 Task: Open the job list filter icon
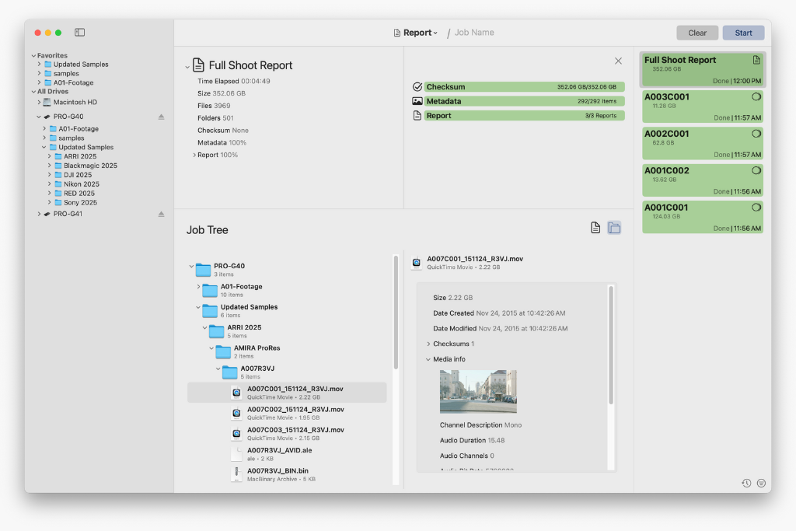pyautogui.click(x=761, y=483)
